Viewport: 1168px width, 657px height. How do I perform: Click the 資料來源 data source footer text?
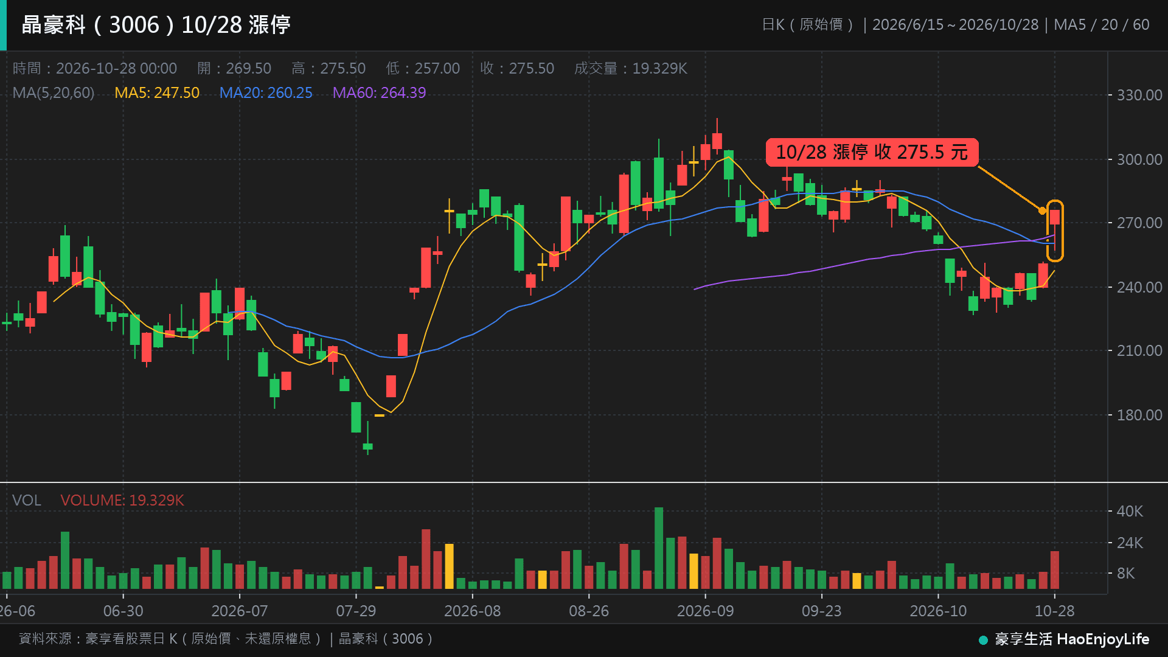click(x=226, y=639)
